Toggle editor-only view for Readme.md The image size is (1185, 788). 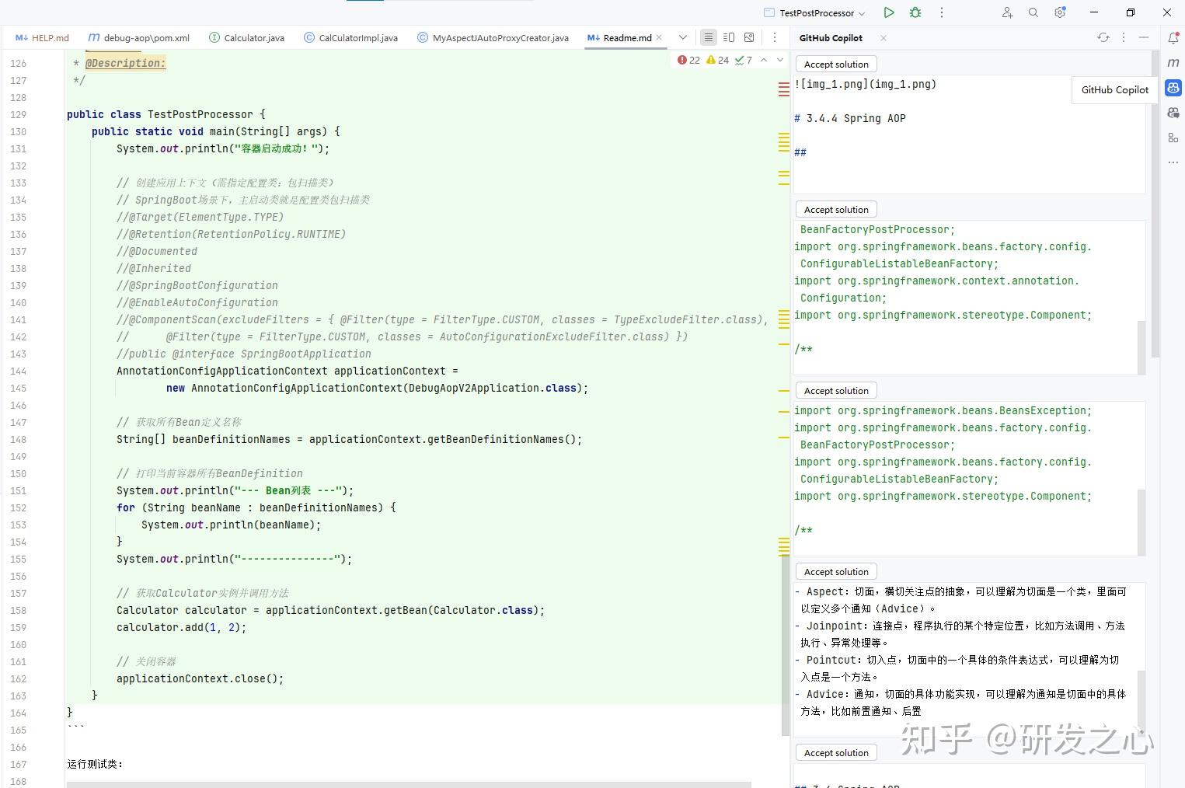(x=708, y=37)
